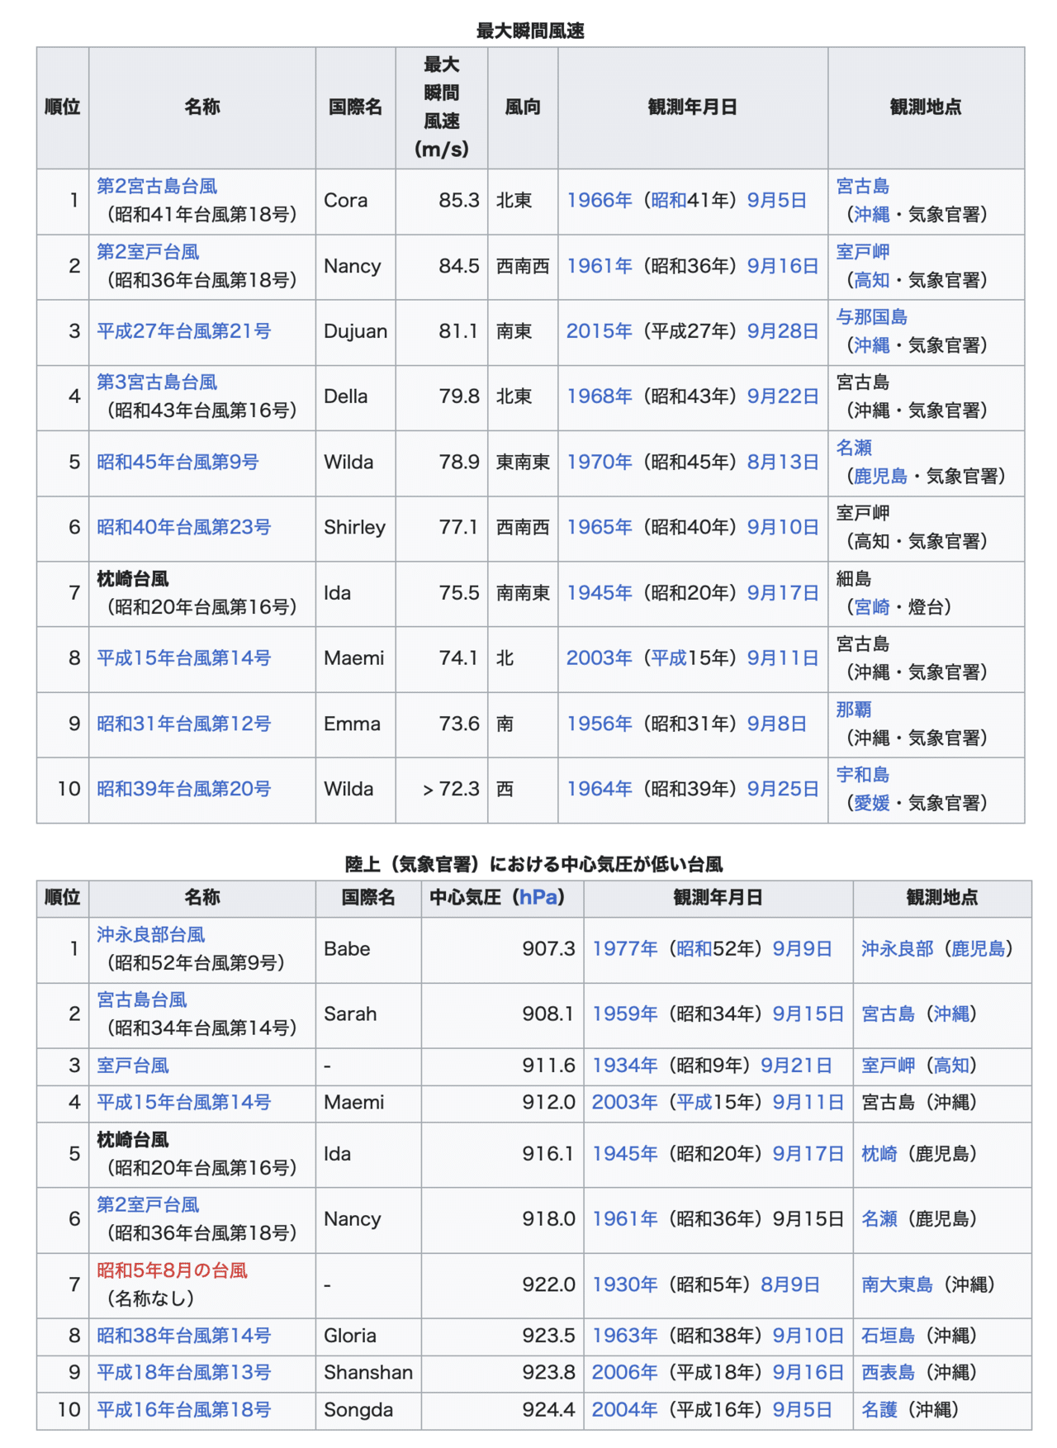Screen dimensions: 1057x1448
Task: Click the 8月13日 date link
Action: [x=783, y=462]
